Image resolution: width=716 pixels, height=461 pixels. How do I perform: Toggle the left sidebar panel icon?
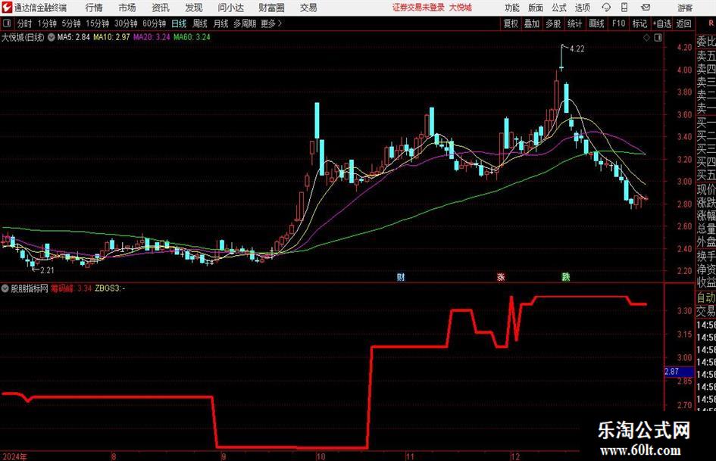click(x=7, y=23)
